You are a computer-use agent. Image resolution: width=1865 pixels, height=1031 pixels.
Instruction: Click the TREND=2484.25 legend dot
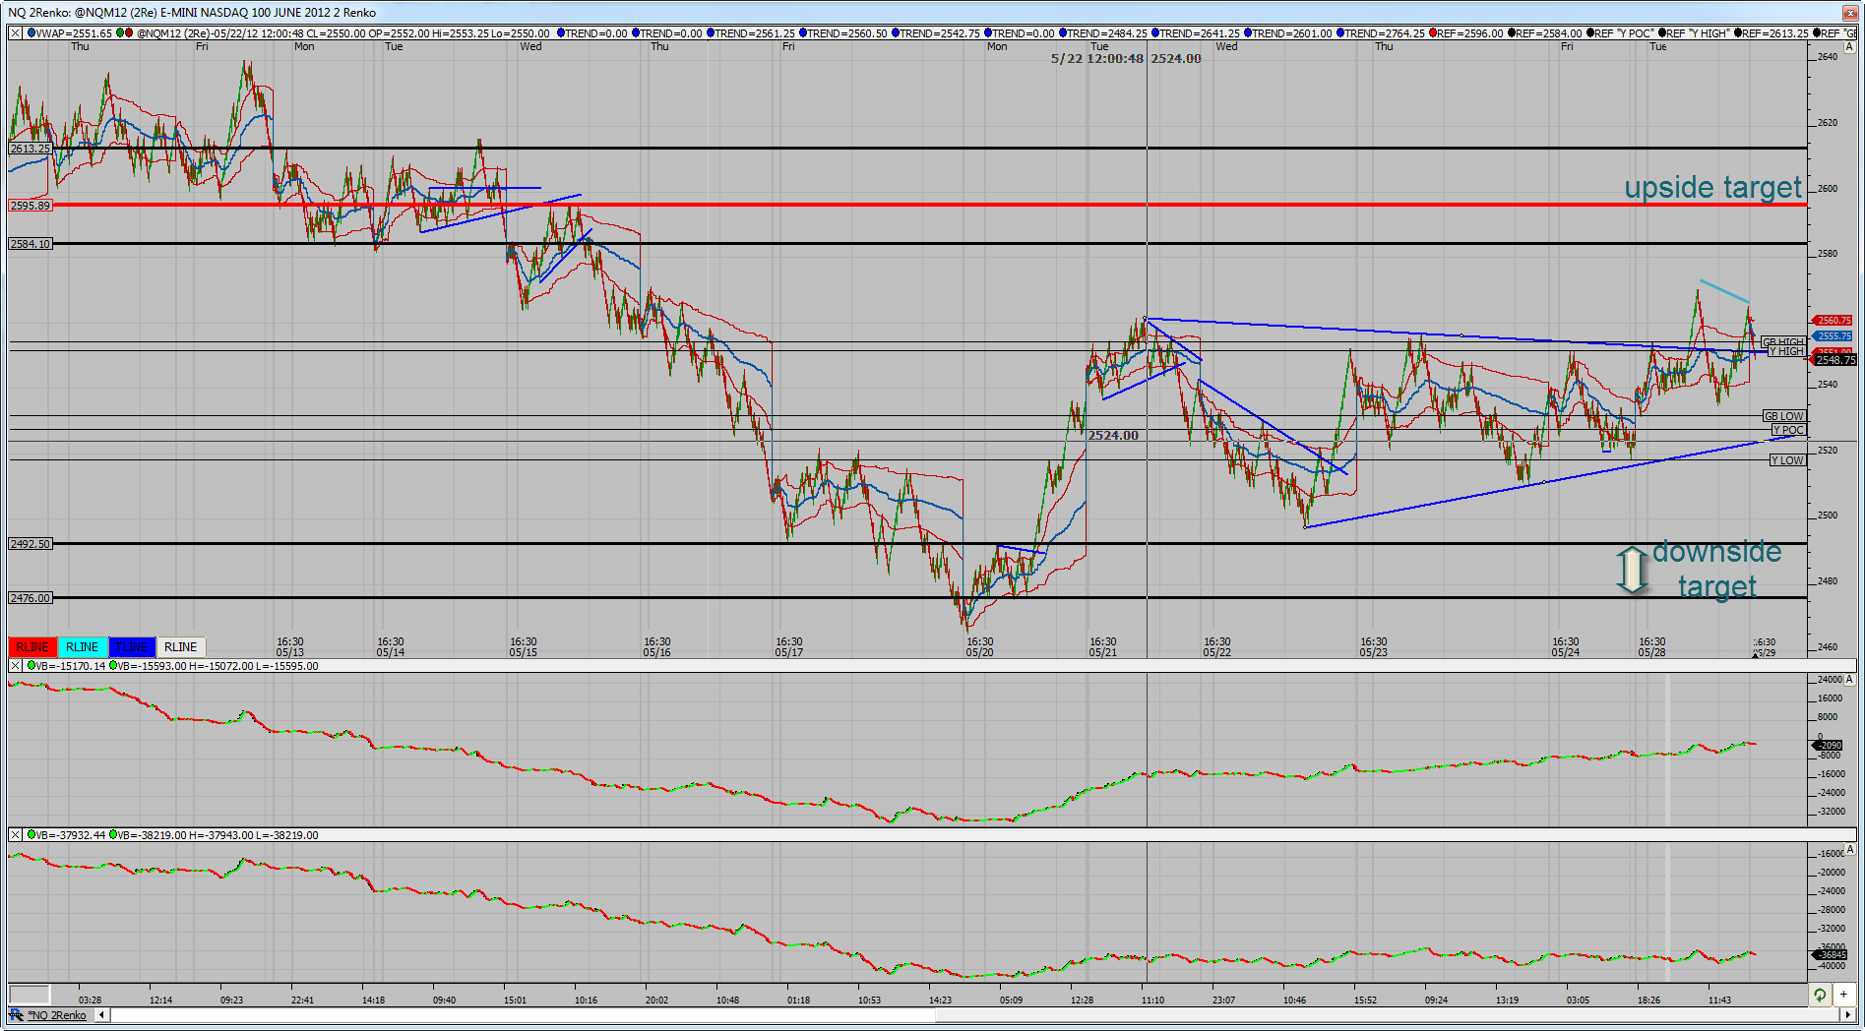click(x=1063, y=33)
